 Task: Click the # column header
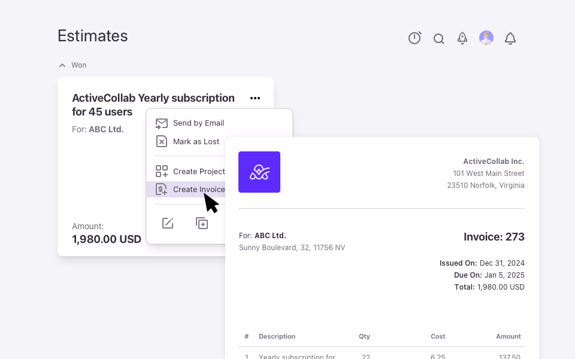coord(246,336)
